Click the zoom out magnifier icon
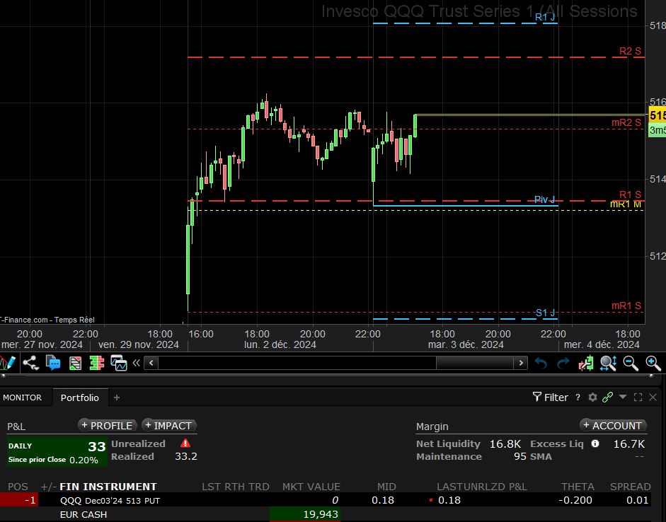 click(x=631, y=364)
